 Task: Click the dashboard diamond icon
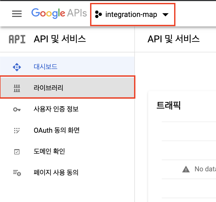point(17,67)
